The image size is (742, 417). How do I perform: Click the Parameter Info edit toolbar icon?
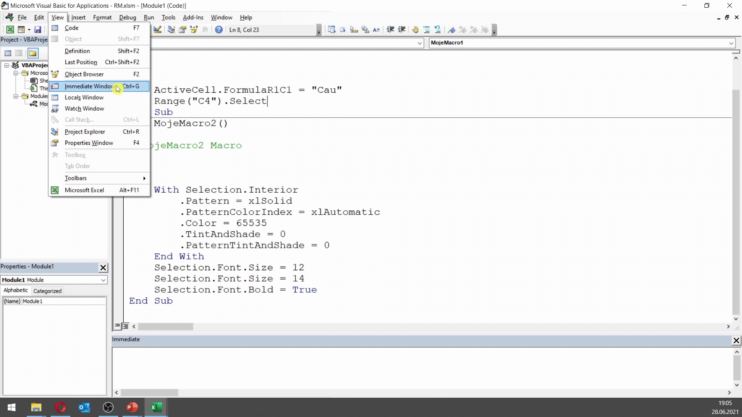tap(365, 30)
